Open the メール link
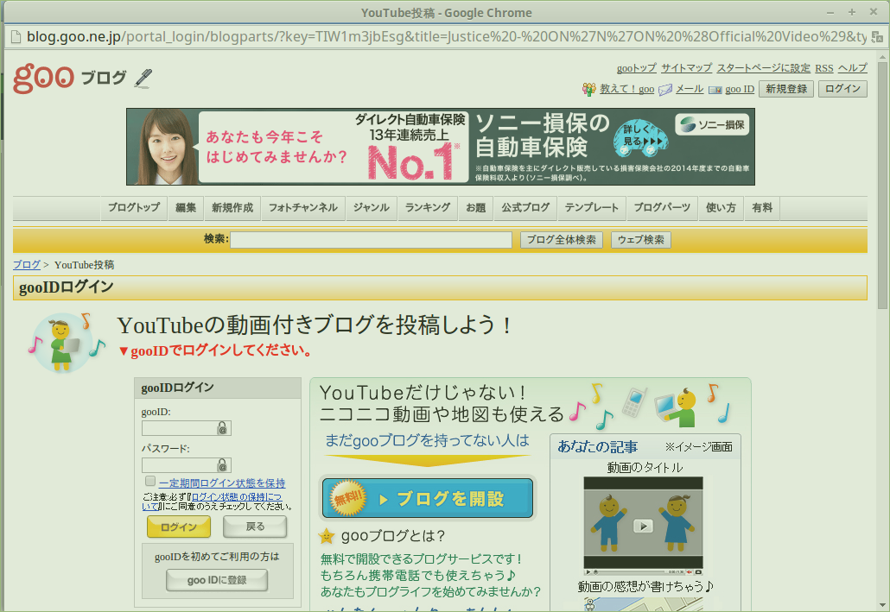The height and width of the screenshot is (612, 890). (x=690, y=89)
